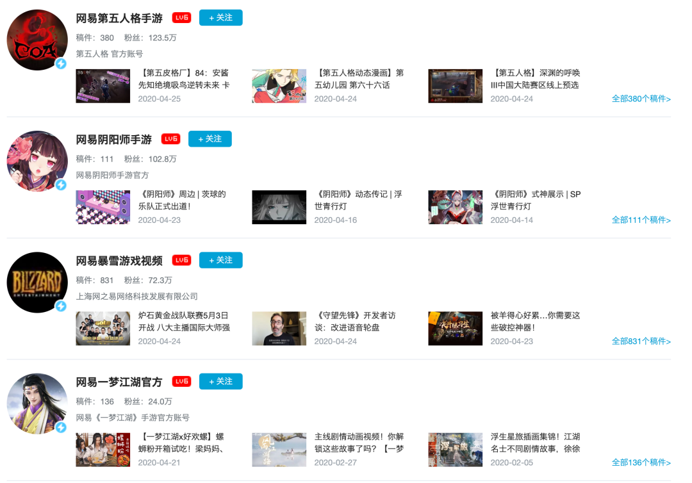Open title 《守望先锋》开发者访谈
The height and width of the screenshot is (483, 692).
pos(355,322)
